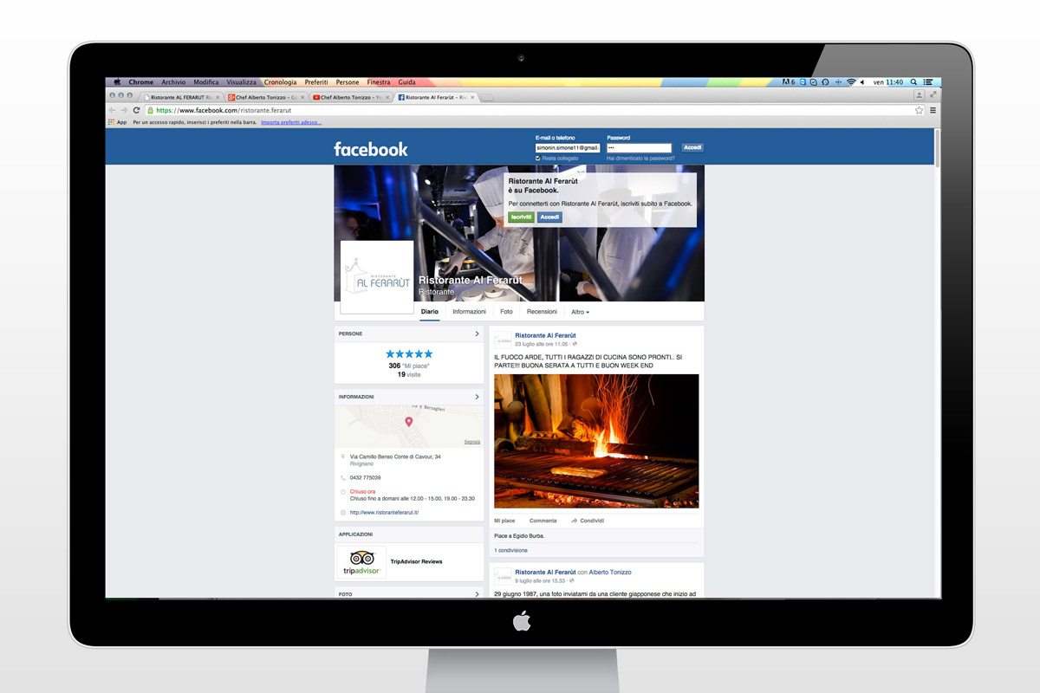Expand the Informazioni section chevron
Image resolution: width=1040 pixels, height=693 pixels.
(477, 397)
